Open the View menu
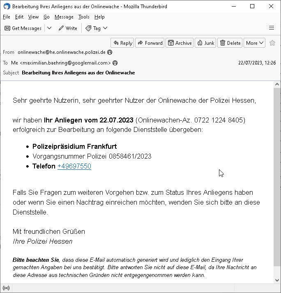This screenshot has height=293, width=281. click(x=33, y=17)
